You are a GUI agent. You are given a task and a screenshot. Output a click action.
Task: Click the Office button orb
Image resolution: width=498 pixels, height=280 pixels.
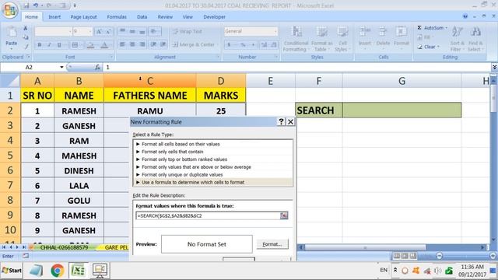click(x=9, y=9)
